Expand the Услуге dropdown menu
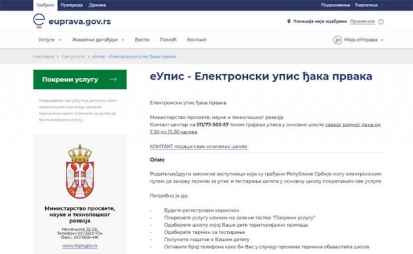413x254 pixels. (60, 40)
